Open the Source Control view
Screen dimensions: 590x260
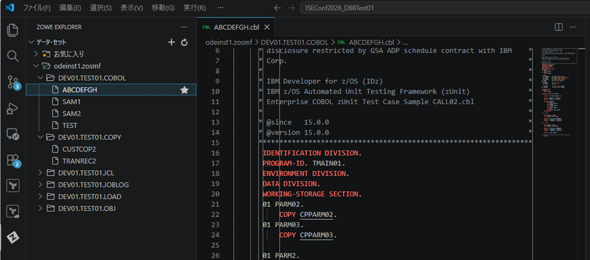click(13, 83)
